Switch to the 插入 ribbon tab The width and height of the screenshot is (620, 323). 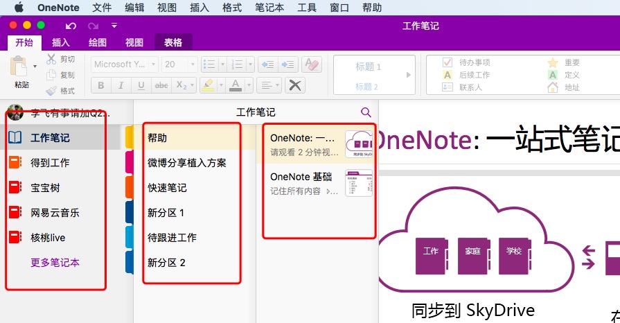tap(61, 42)
